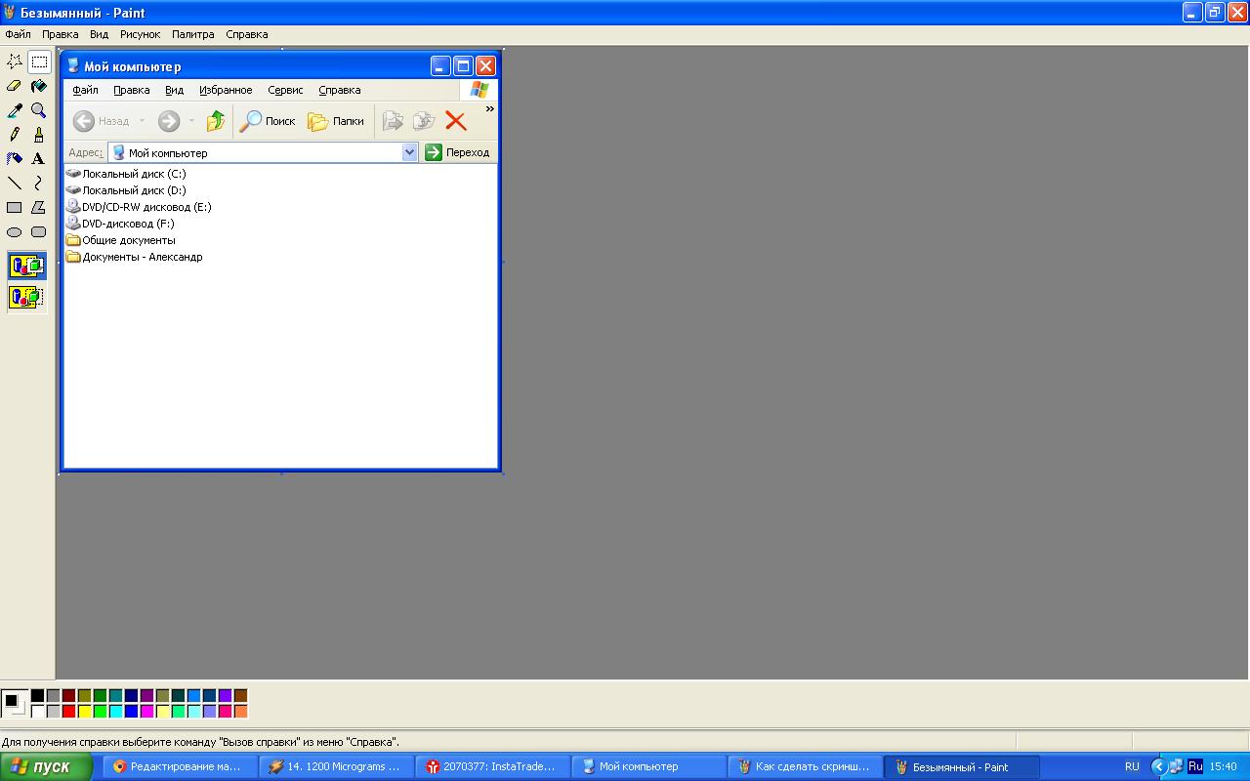Choose the Eraser tool
The image size is (1250, 781).
(x=15, y=86)
